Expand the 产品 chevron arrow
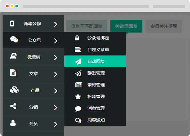This screenshot has height=136, width=190. point(56,91)
